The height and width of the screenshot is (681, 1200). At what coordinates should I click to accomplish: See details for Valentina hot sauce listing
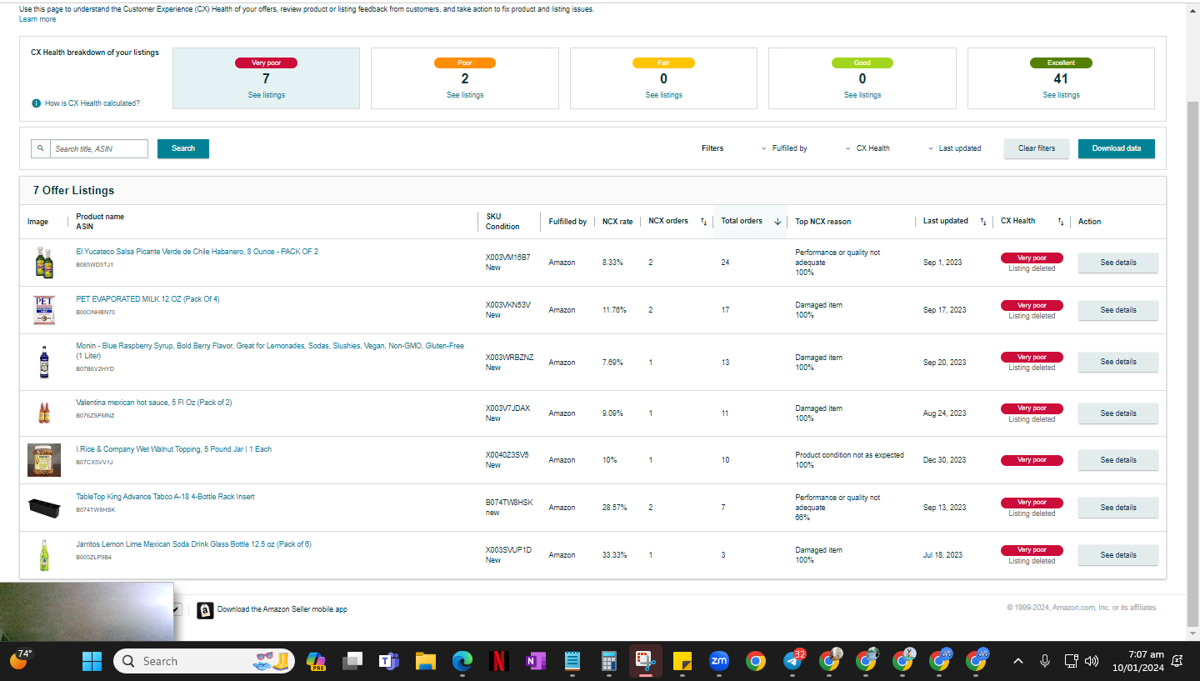[x=1118, y=413]
